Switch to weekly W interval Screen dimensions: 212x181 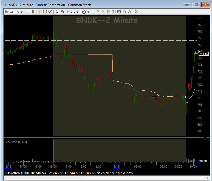(x=129, y=12)
